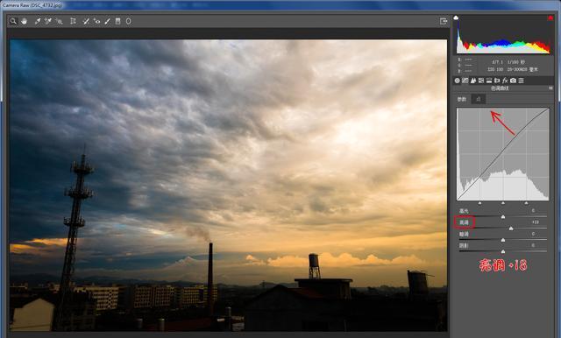The width and height of the screenshot is (561, 338).
Task: Click the 阴影 value field
Action: point(533,245)
